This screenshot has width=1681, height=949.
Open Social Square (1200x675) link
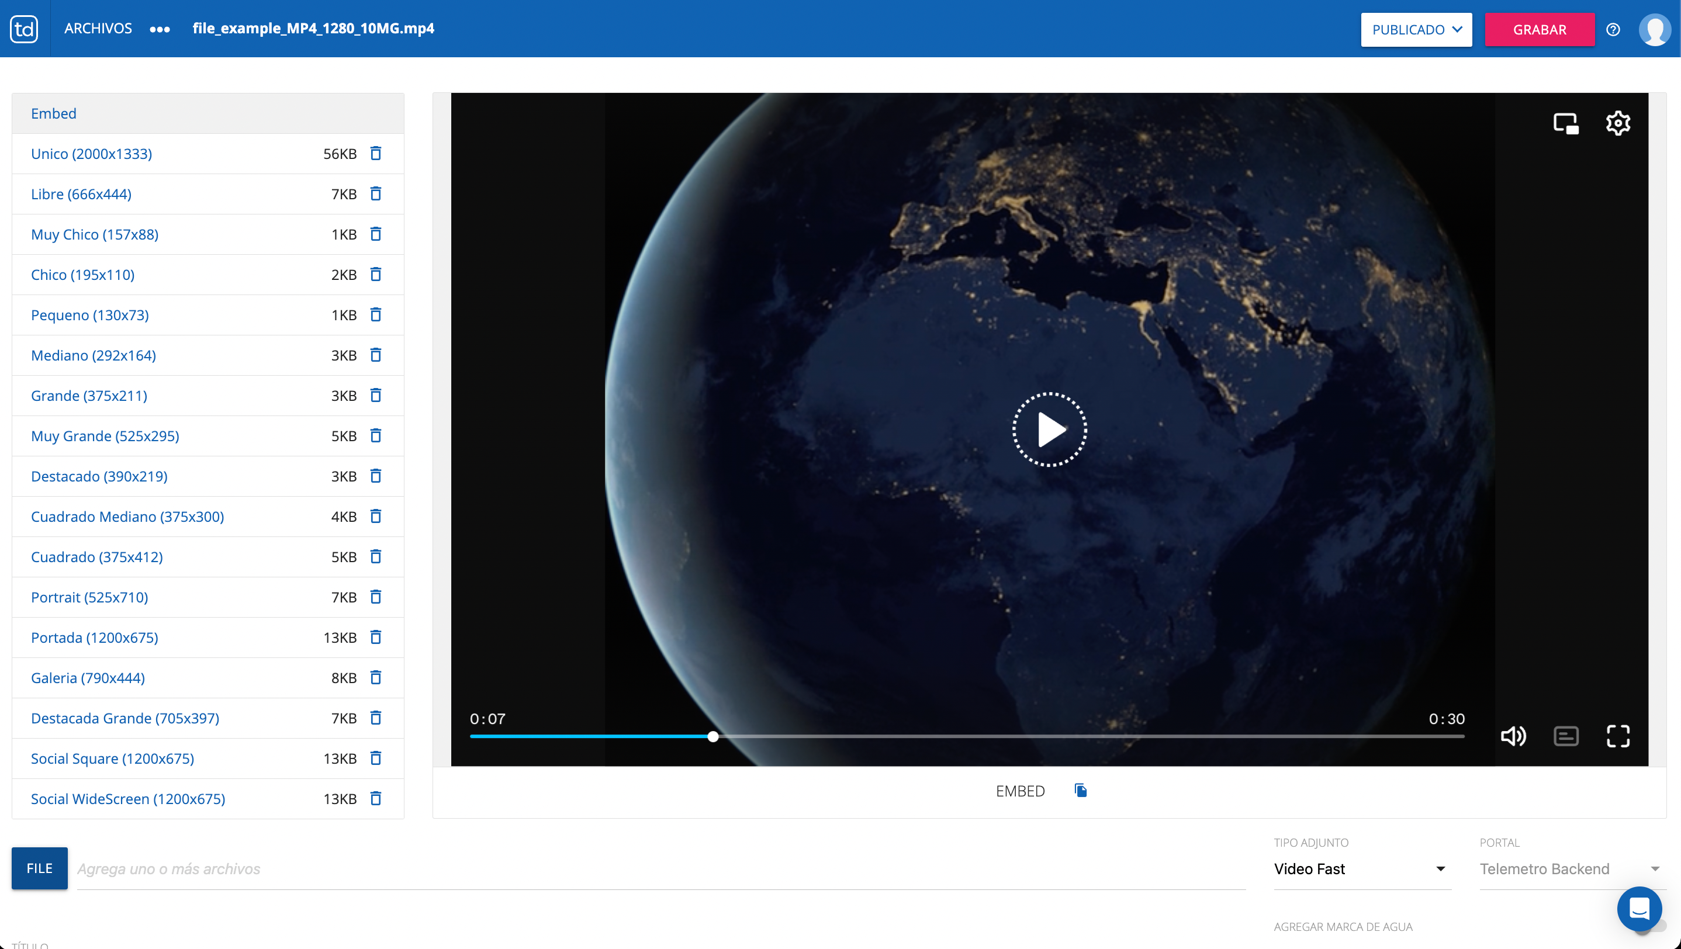(112, 758)
